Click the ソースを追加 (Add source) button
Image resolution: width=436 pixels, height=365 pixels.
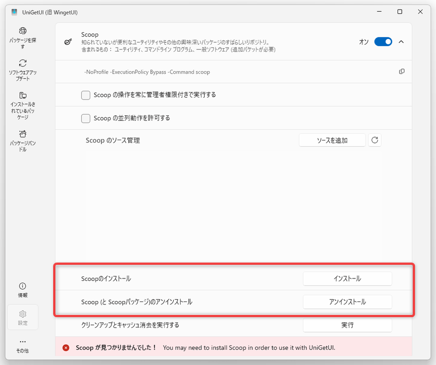(332, 140)
